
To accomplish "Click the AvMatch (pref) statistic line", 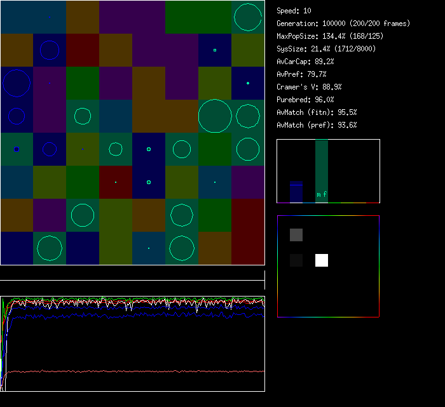I will 317,125.
